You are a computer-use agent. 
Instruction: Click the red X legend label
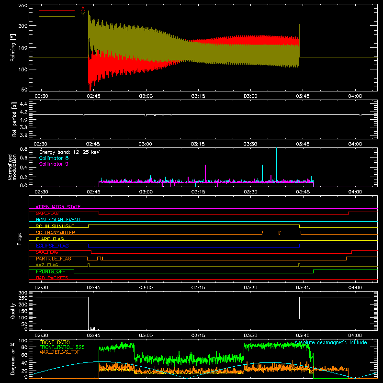[x=83, y=8]
